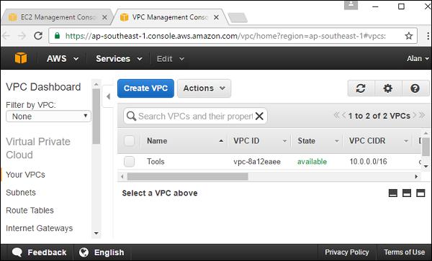
Task: Open table settings gear
Action: 388,88
